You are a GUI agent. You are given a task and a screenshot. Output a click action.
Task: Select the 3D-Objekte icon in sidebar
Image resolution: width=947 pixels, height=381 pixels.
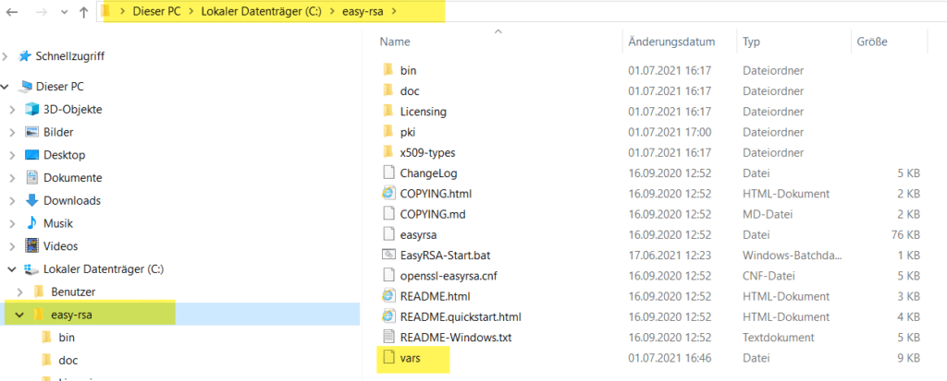(x=32, y=110)
